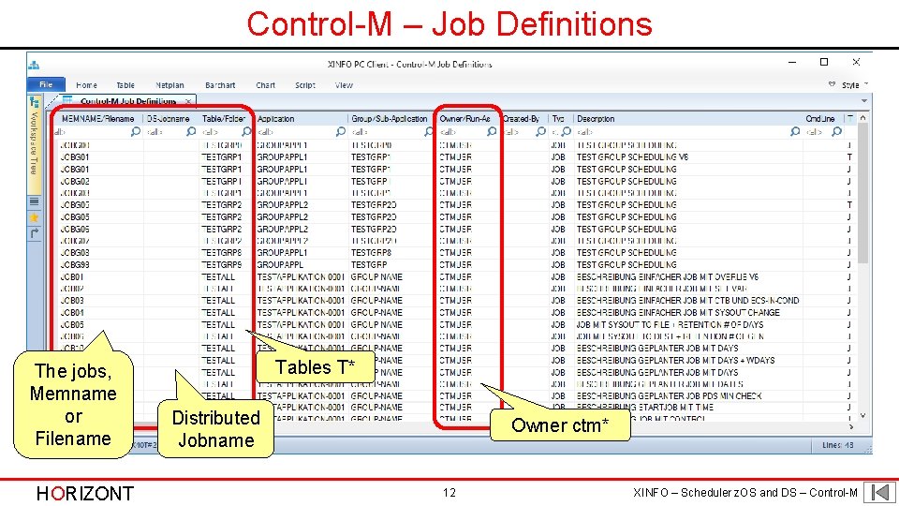This screenshot has width=899, height=506.
Task: Close the Control-M Job Definitions tab
Action: click(x=188, y=101)
